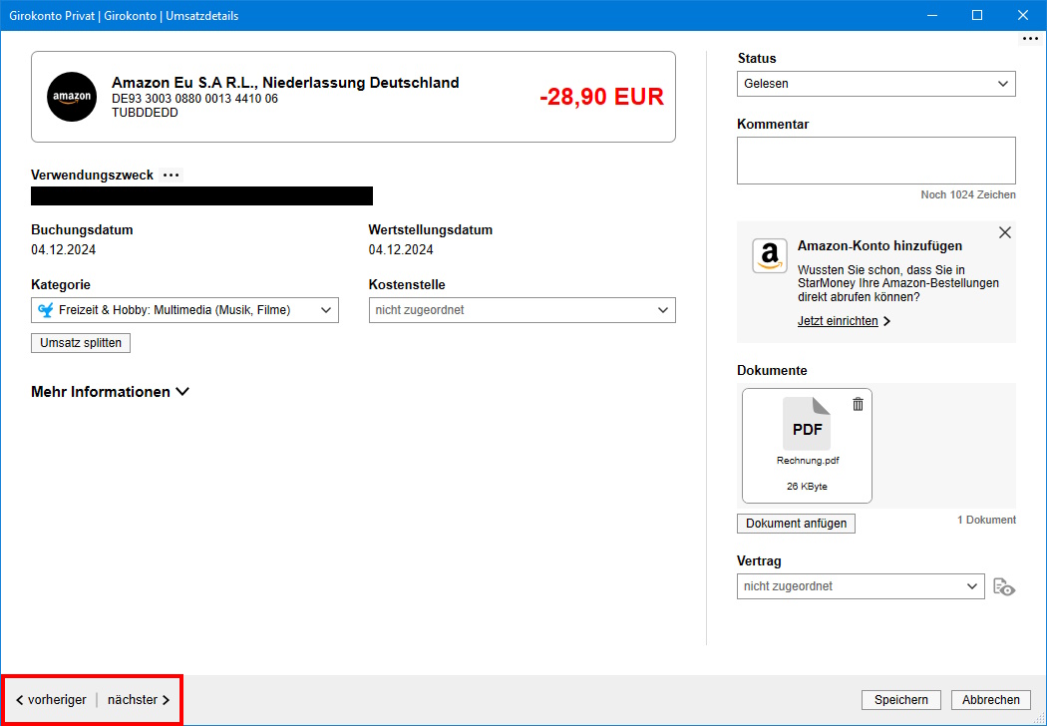
Task: Close the Umsatzdetails window
Action: point(1023,15)
